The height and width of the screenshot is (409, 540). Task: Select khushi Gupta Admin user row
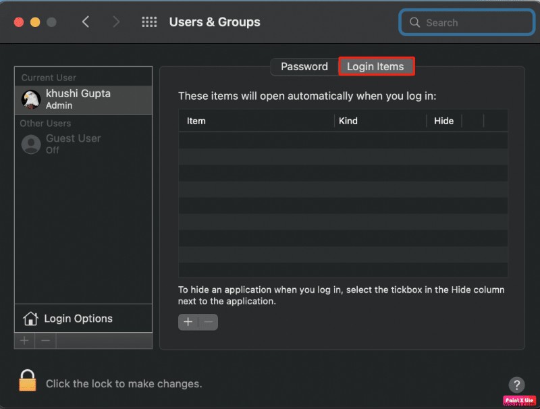83,99
